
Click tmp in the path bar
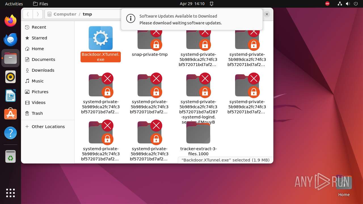tap(87, 14)
